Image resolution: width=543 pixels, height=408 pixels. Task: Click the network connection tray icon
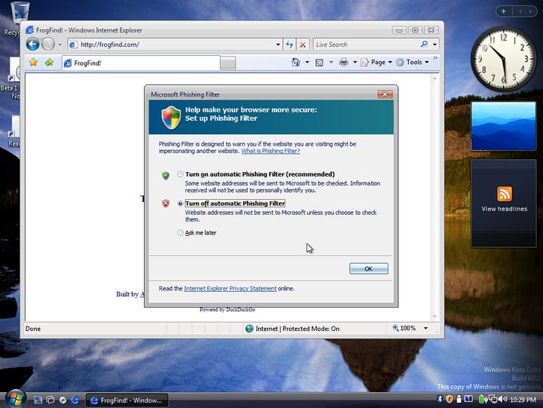coord(493,400)
